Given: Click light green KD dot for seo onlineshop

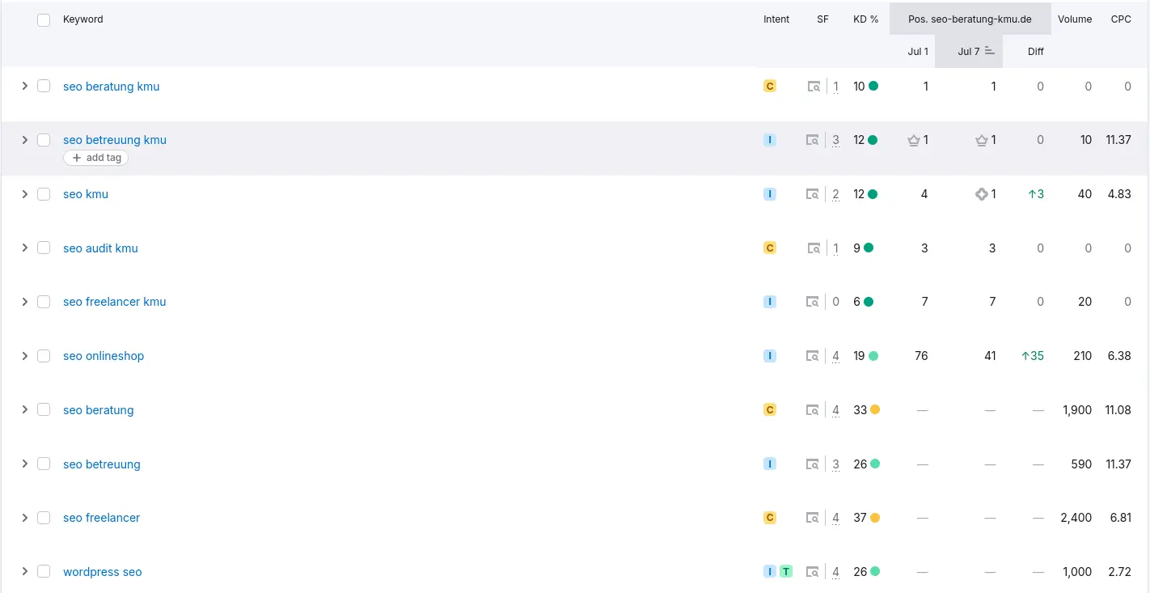Looking at the screenshot, I should (873, 356).
